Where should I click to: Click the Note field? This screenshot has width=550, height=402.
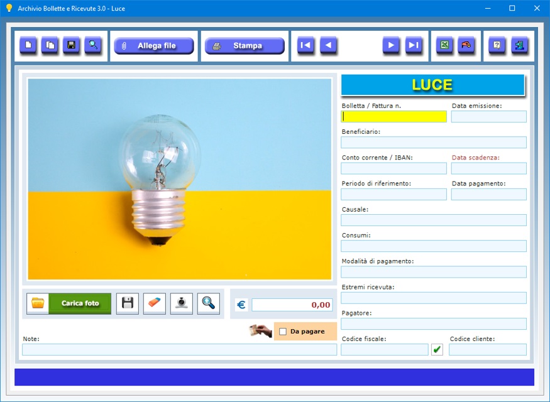point(179,350)
